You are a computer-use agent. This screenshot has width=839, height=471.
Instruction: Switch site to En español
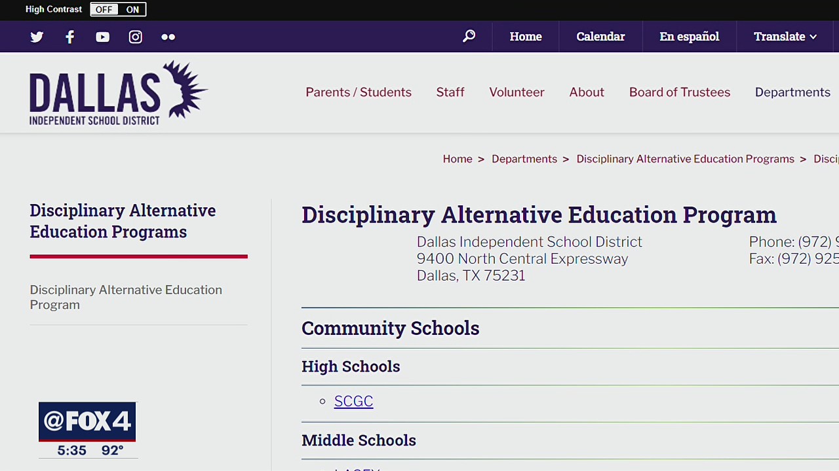[689, 37]
